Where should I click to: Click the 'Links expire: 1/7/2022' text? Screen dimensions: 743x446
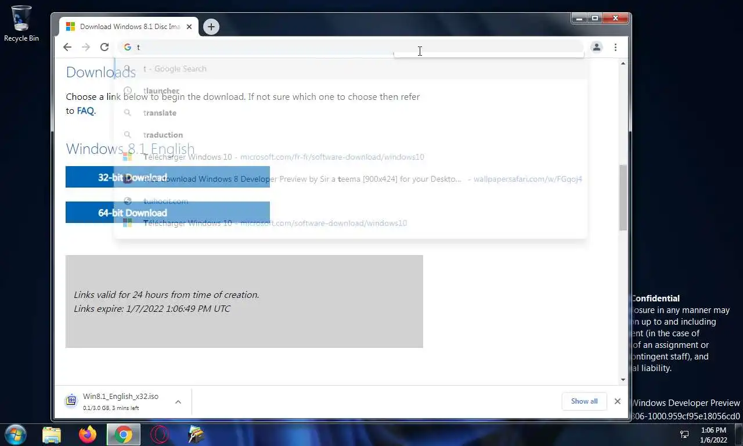152,308
